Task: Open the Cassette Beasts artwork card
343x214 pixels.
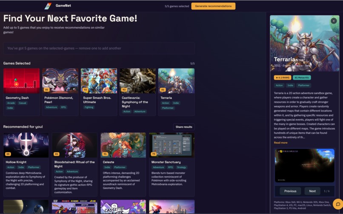Action: (x=123, y=207)
